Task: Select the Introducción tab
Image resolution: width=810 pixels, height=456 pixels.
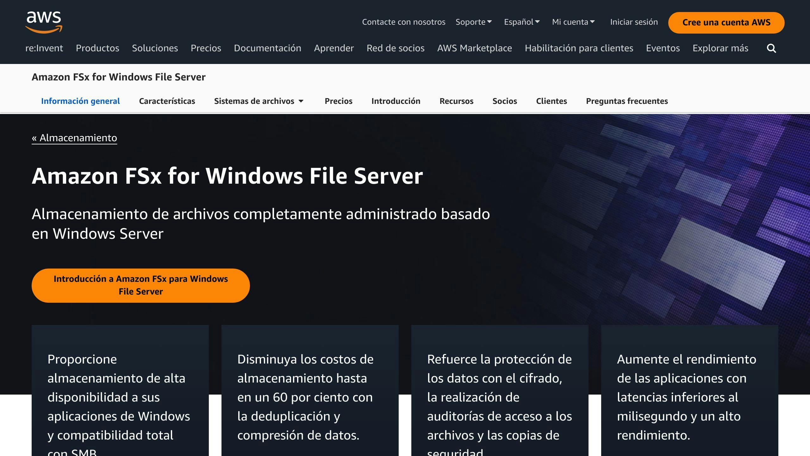Action: (x=396, y=101)
